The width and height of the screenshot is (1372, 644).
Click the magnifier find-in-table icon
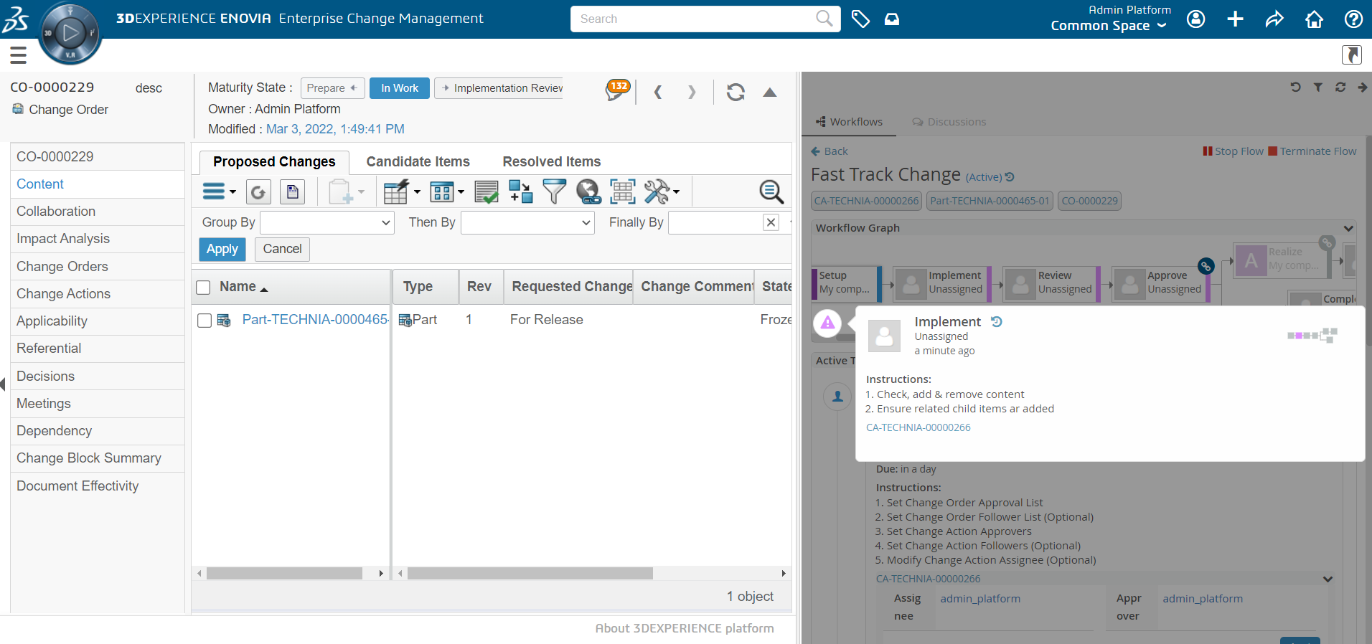[771, 192]
